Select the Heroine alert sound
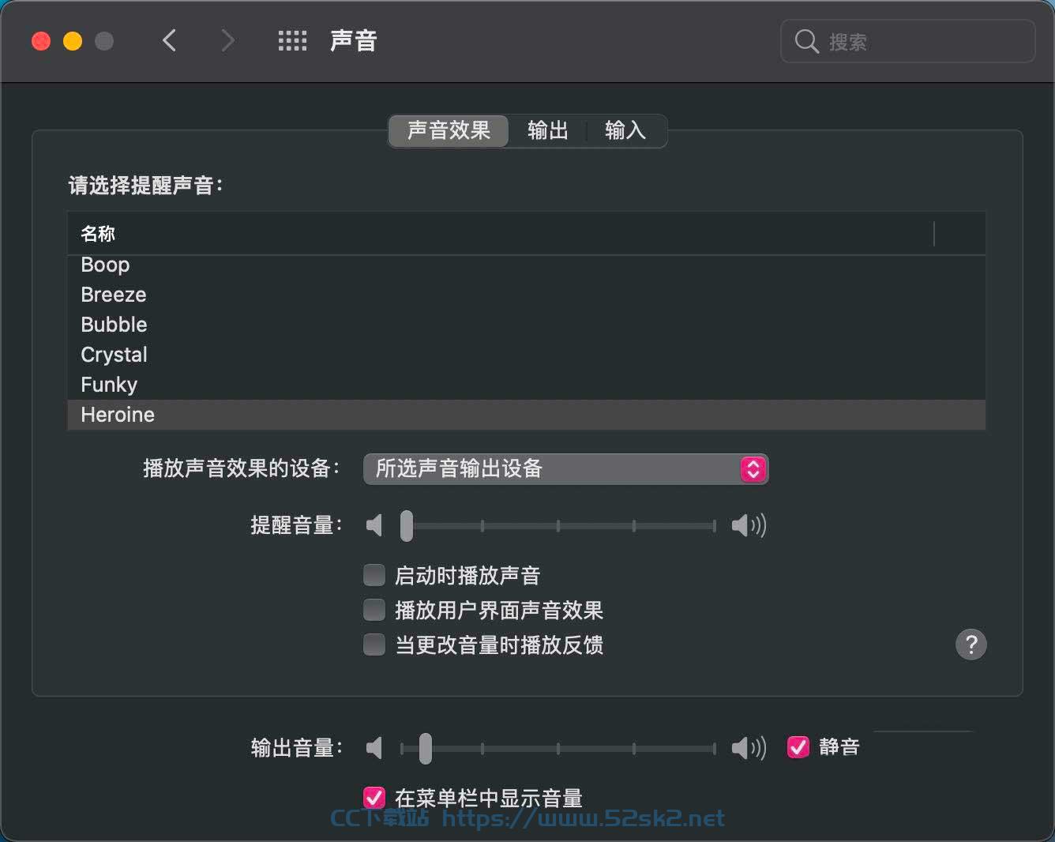The width and height of the screenshot is (1055, 842). click(527, 415)
